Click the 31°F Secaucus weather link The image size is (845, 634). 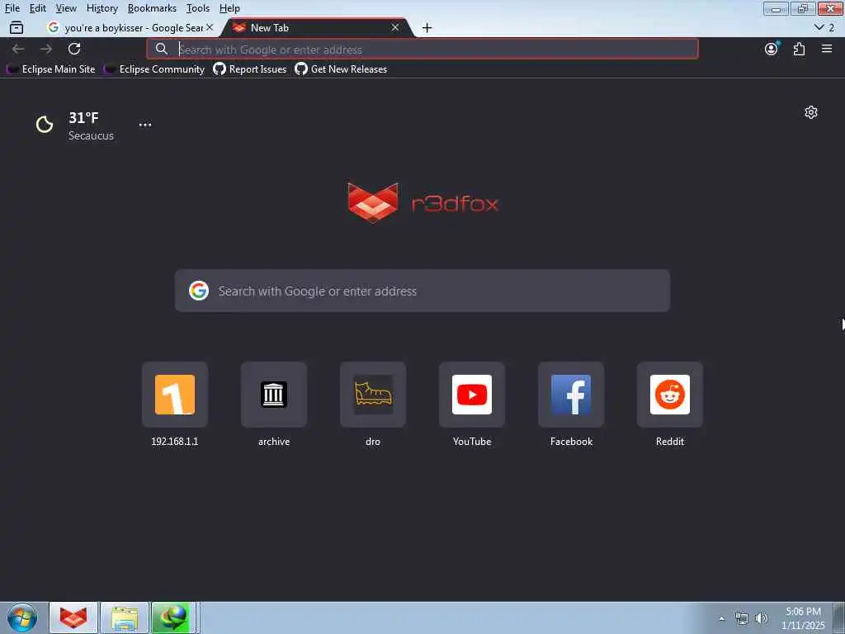75,125
